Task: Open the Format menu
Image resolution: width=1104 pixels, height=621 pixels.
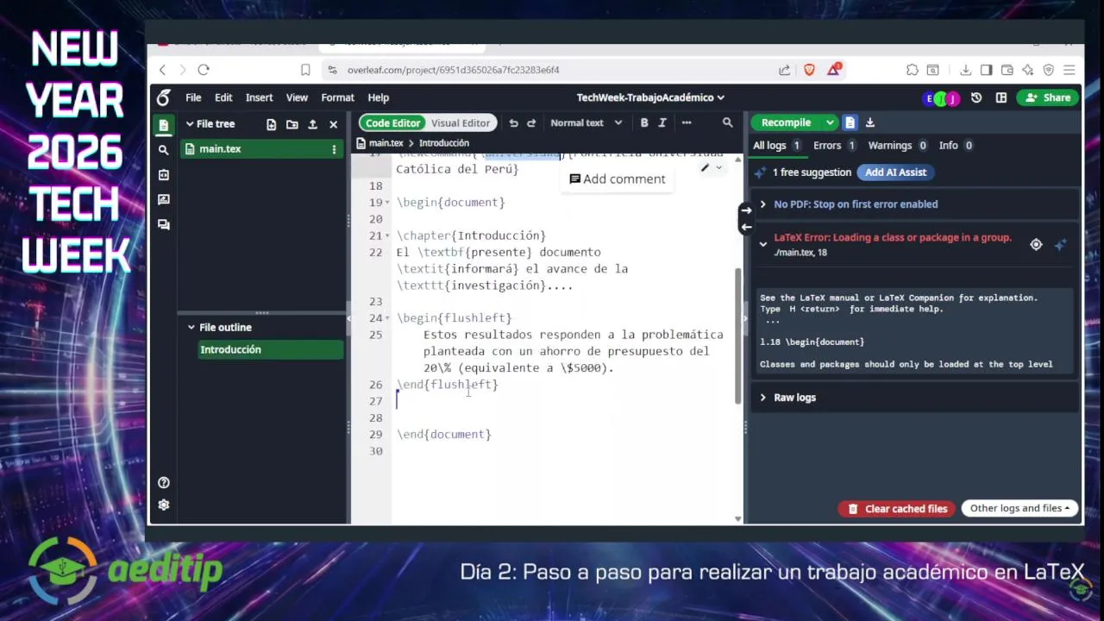Action: (337, 97)
